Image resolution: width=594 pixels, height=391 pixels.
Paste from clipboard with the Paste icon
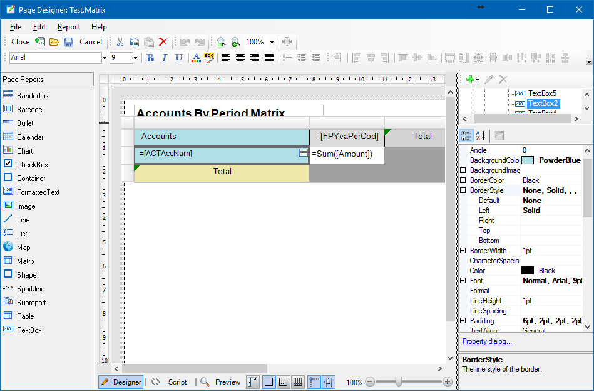pos(149,42)
